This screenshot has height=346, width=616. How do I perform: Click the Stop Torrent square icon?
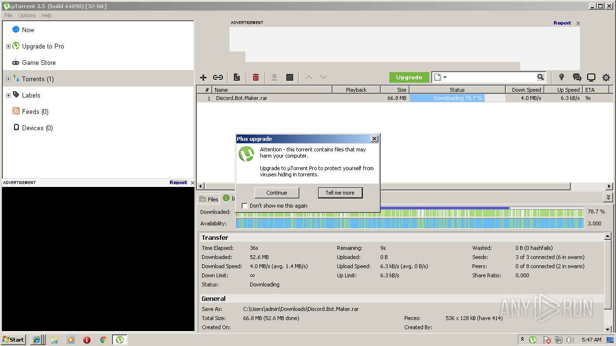(x=290, y=77)
